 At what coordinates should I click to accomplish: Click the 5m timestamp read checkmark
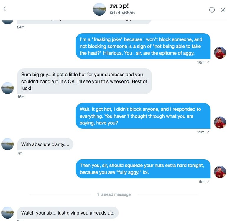point(208,182)
